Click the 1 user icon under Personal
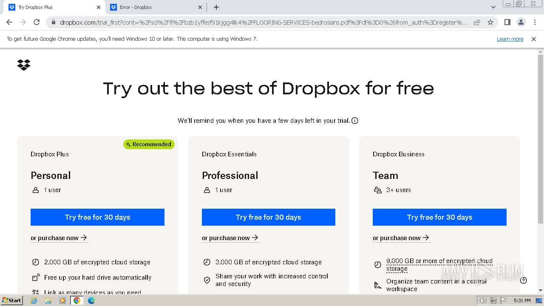The image size is (544, 306). tap(36, 190)
